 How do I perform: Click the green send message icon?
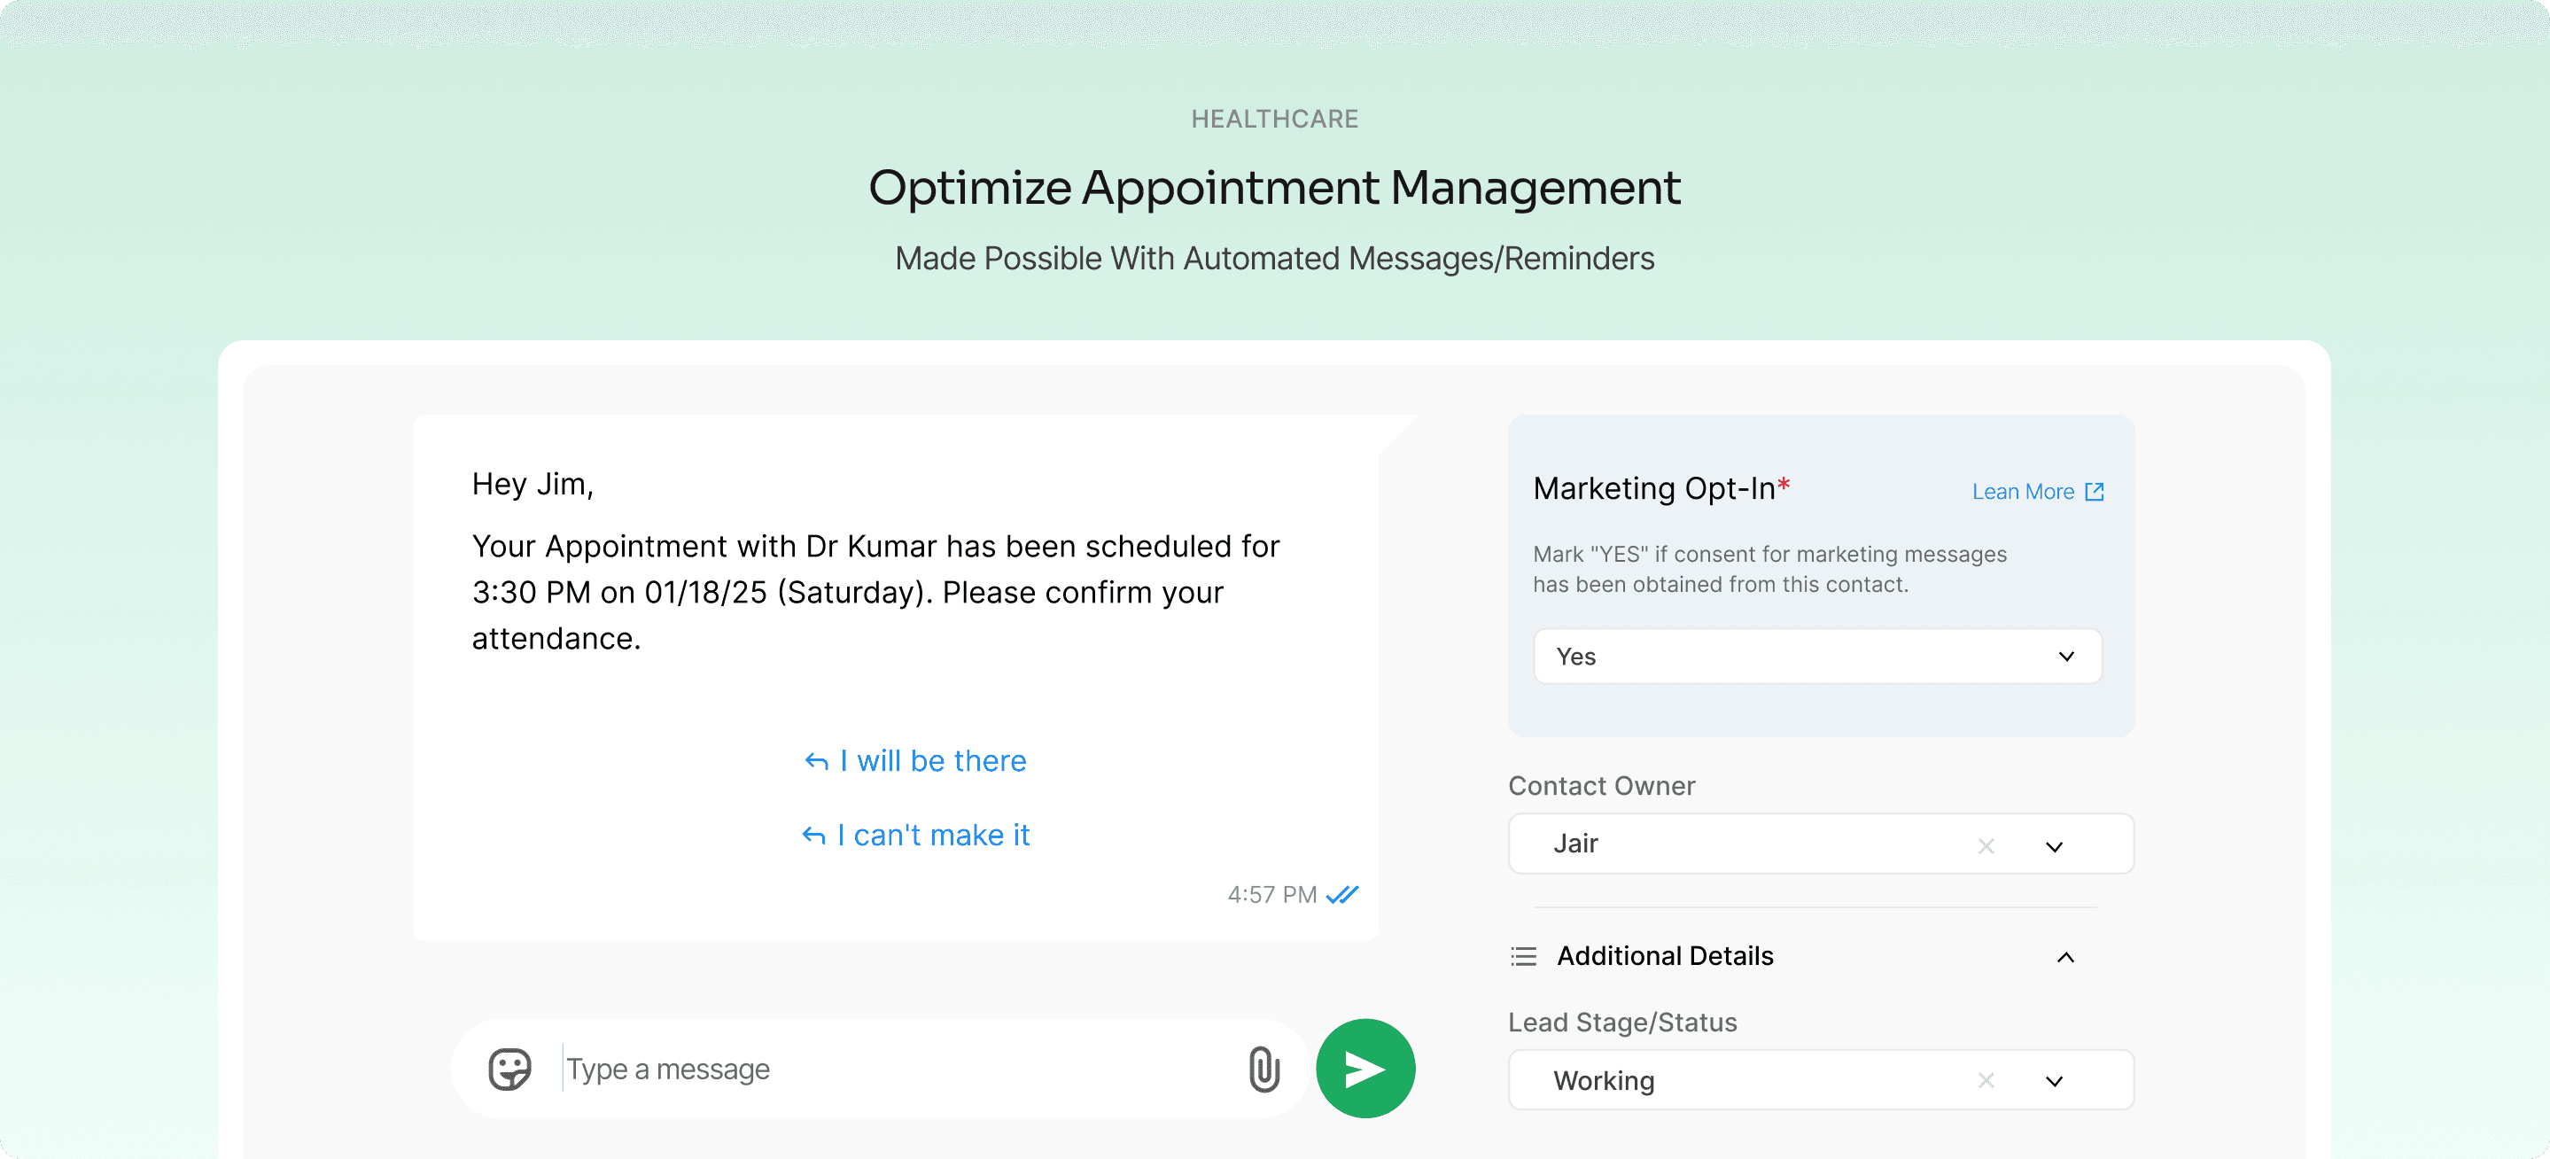click(x=1365, y=1068)
